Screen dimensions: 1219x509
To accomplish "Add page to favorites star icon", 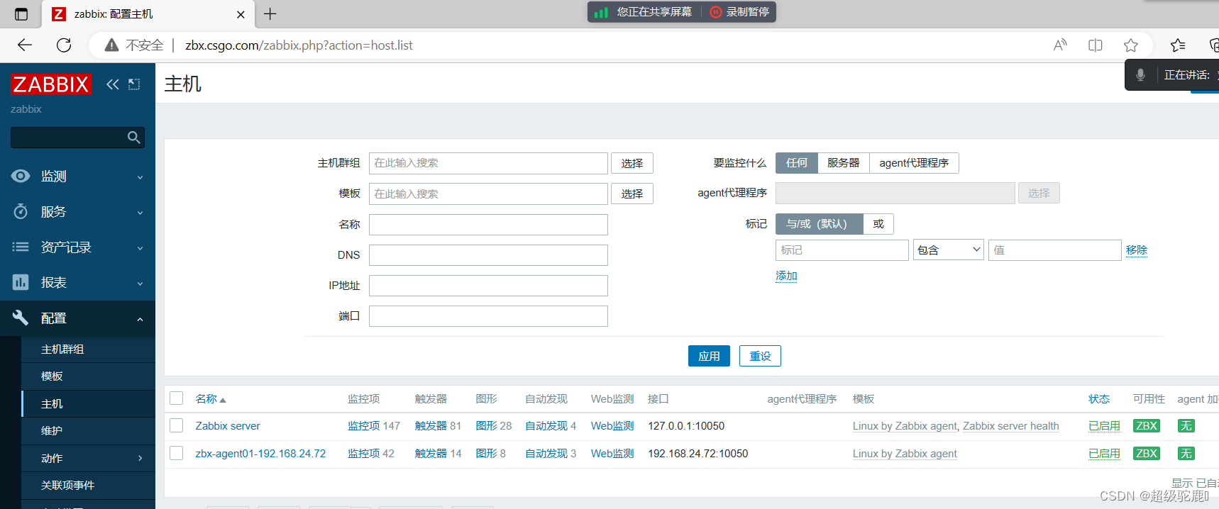I will tap(1131, 45).
